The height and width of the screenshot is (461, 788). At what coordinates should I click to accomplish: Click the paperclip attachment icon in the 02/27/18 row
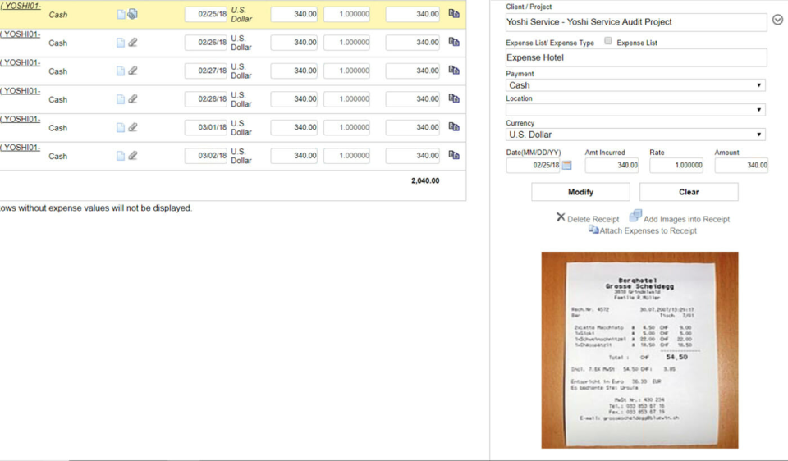coord(133,71)
